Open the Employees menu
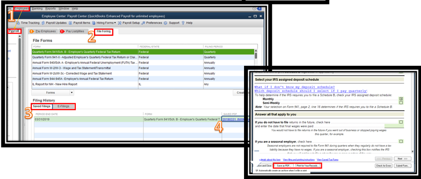This screenshot has width=421, height=179. click(x=21, y=8)
